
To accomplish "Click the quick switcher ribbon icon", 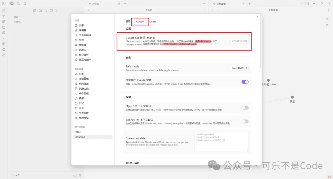I will 4,10.
